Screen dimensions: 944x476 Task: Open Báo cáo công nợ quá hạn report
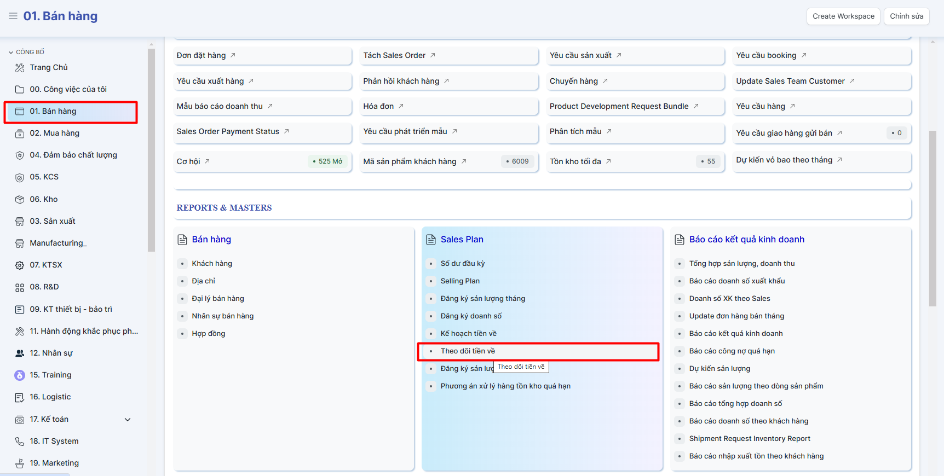(732, 351)
